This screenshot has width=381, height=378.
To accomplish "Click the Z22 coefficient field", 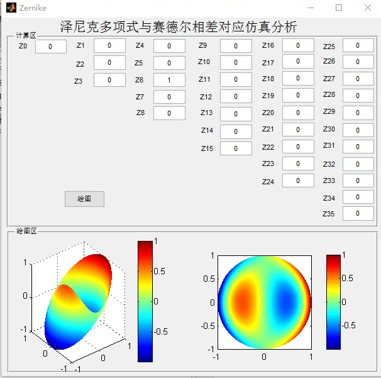I will click(298, 147).
